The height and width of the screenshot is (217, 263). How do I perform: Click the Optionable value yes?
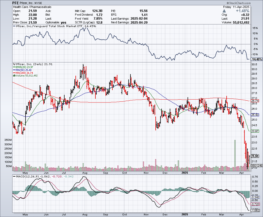coord(63,23)
